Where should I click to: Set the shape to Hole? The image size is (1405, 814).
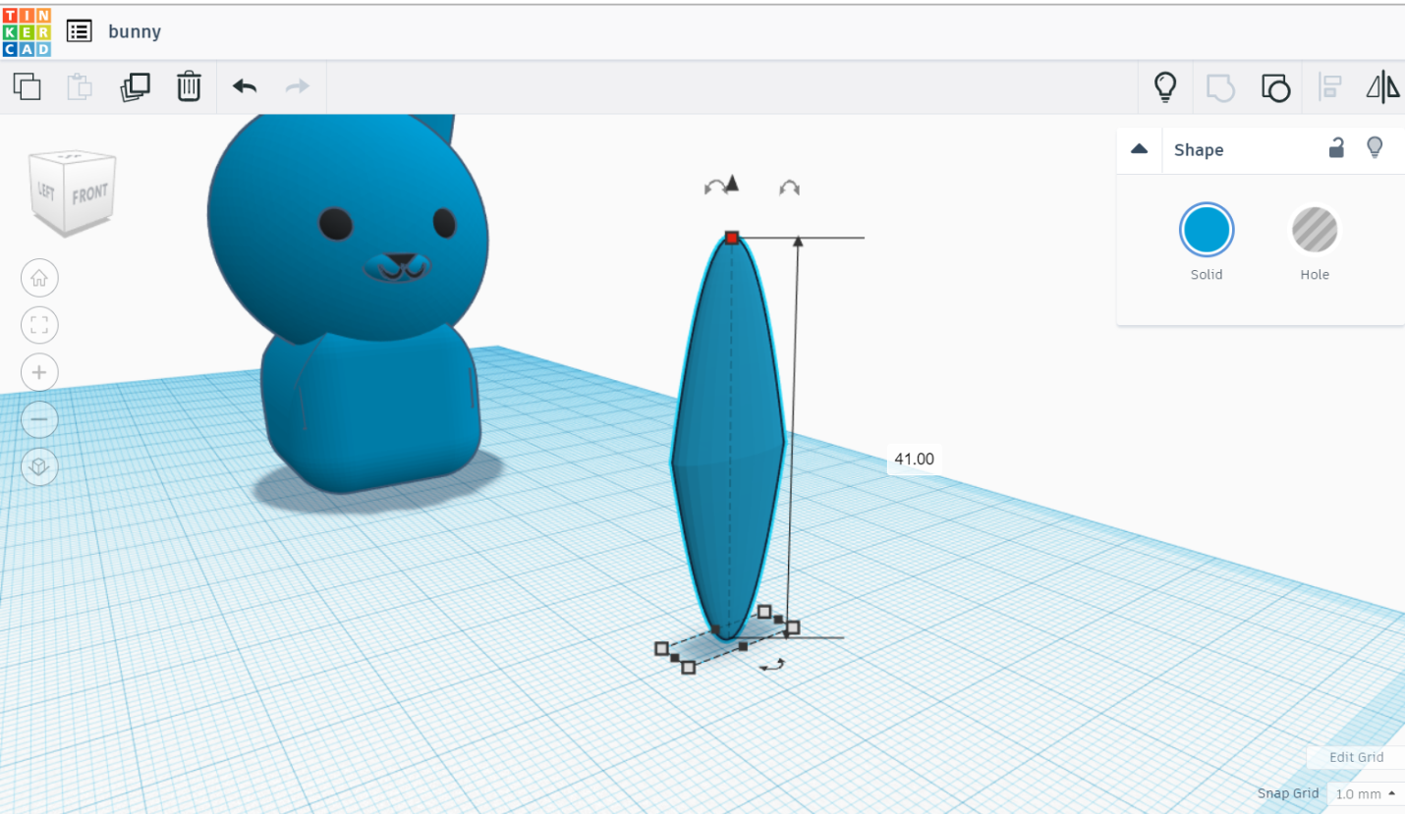coord(1315,230)
